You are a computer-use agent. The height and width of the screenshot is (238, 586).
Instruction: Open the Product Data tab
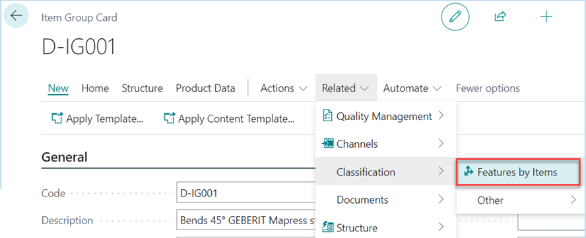pyautogui.click(x=205, y=88)
